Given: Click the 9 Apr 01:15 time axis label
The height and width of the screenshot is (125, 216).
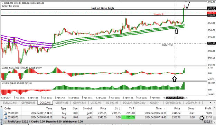Looking at the screenshot, I should pos(128,98).
